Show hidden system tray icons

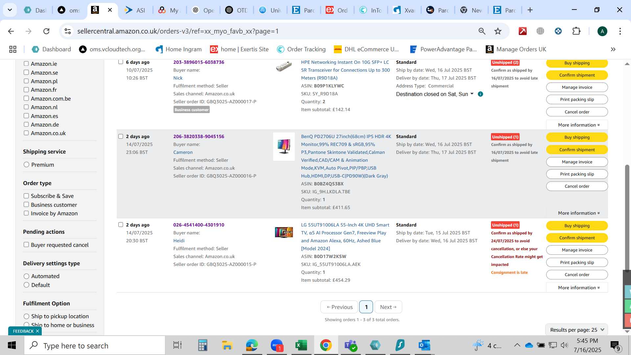click(x=517, y=345)
